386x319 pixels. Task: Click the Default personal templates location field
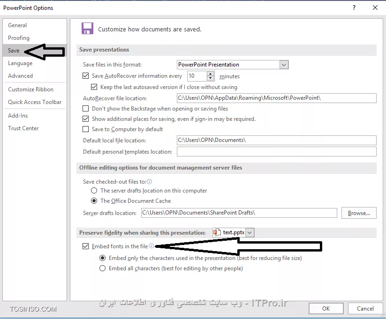276,151
